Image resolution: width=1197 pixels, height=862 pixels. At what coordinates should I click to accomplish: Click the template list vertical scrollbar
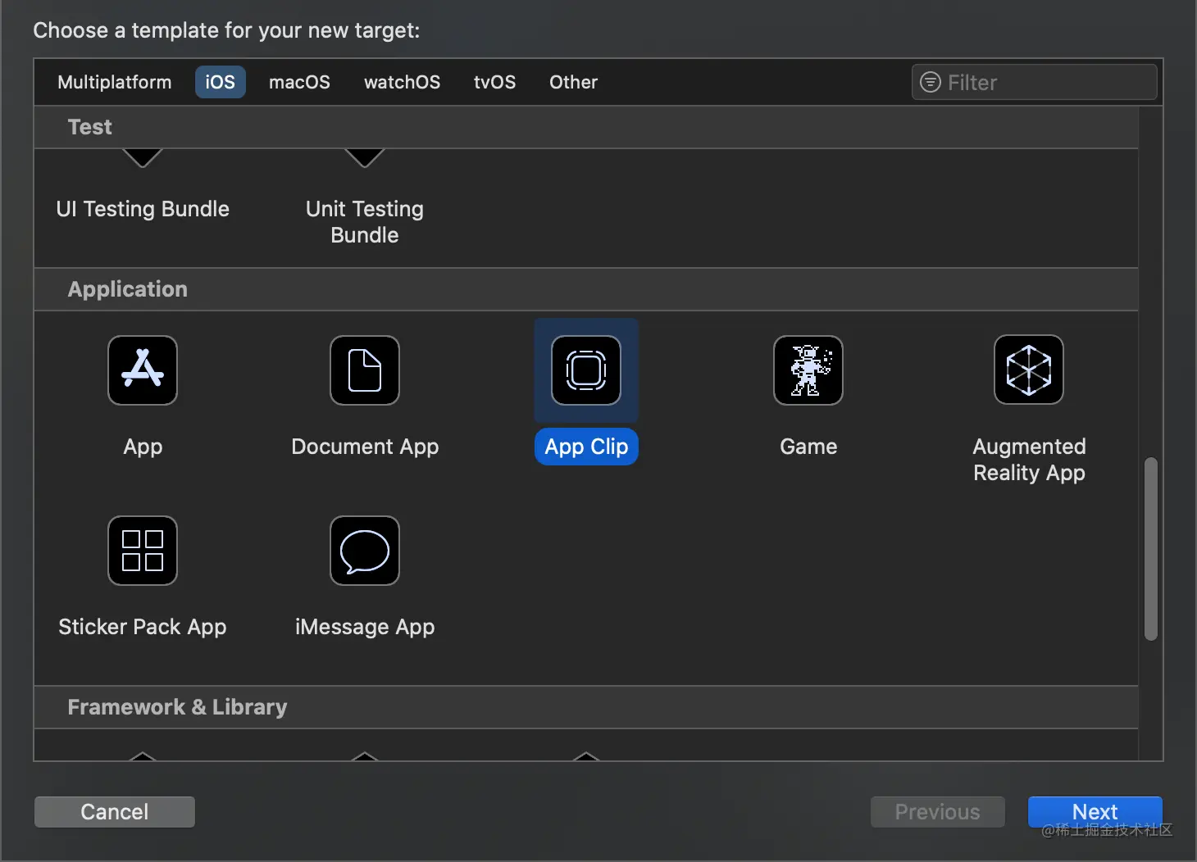(x=1151, y=549)
